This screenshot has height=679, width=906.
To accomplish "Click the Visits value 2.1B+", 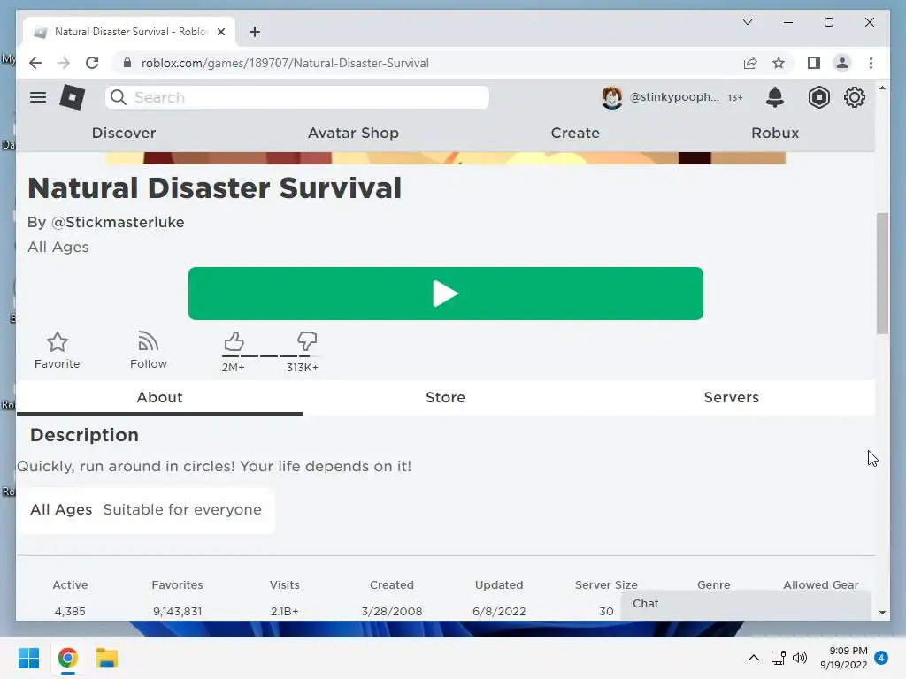I will click(x=284, y=611).
